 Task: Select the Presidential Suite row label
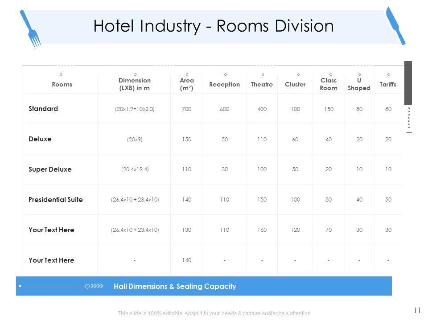point(56,200)
